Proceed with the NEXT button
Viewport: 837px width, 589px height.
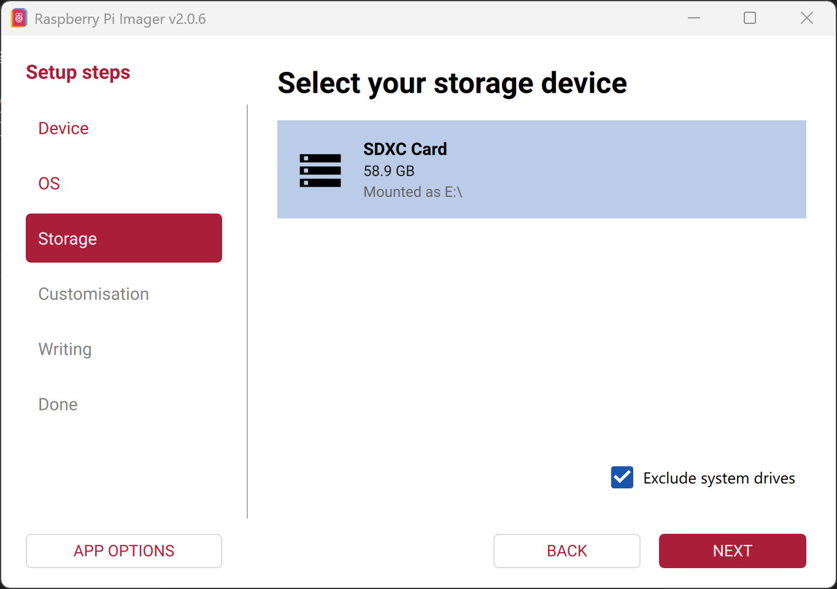pyautogui.click(x=732, y=550)
